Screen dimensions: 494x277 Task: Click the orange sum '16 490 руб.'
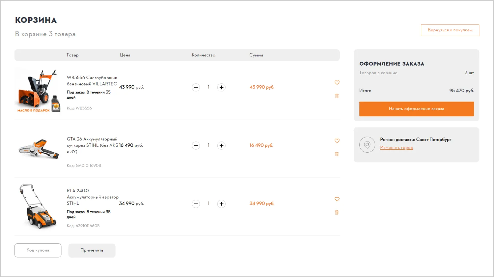pyautogui.click(x=261, y=145)
